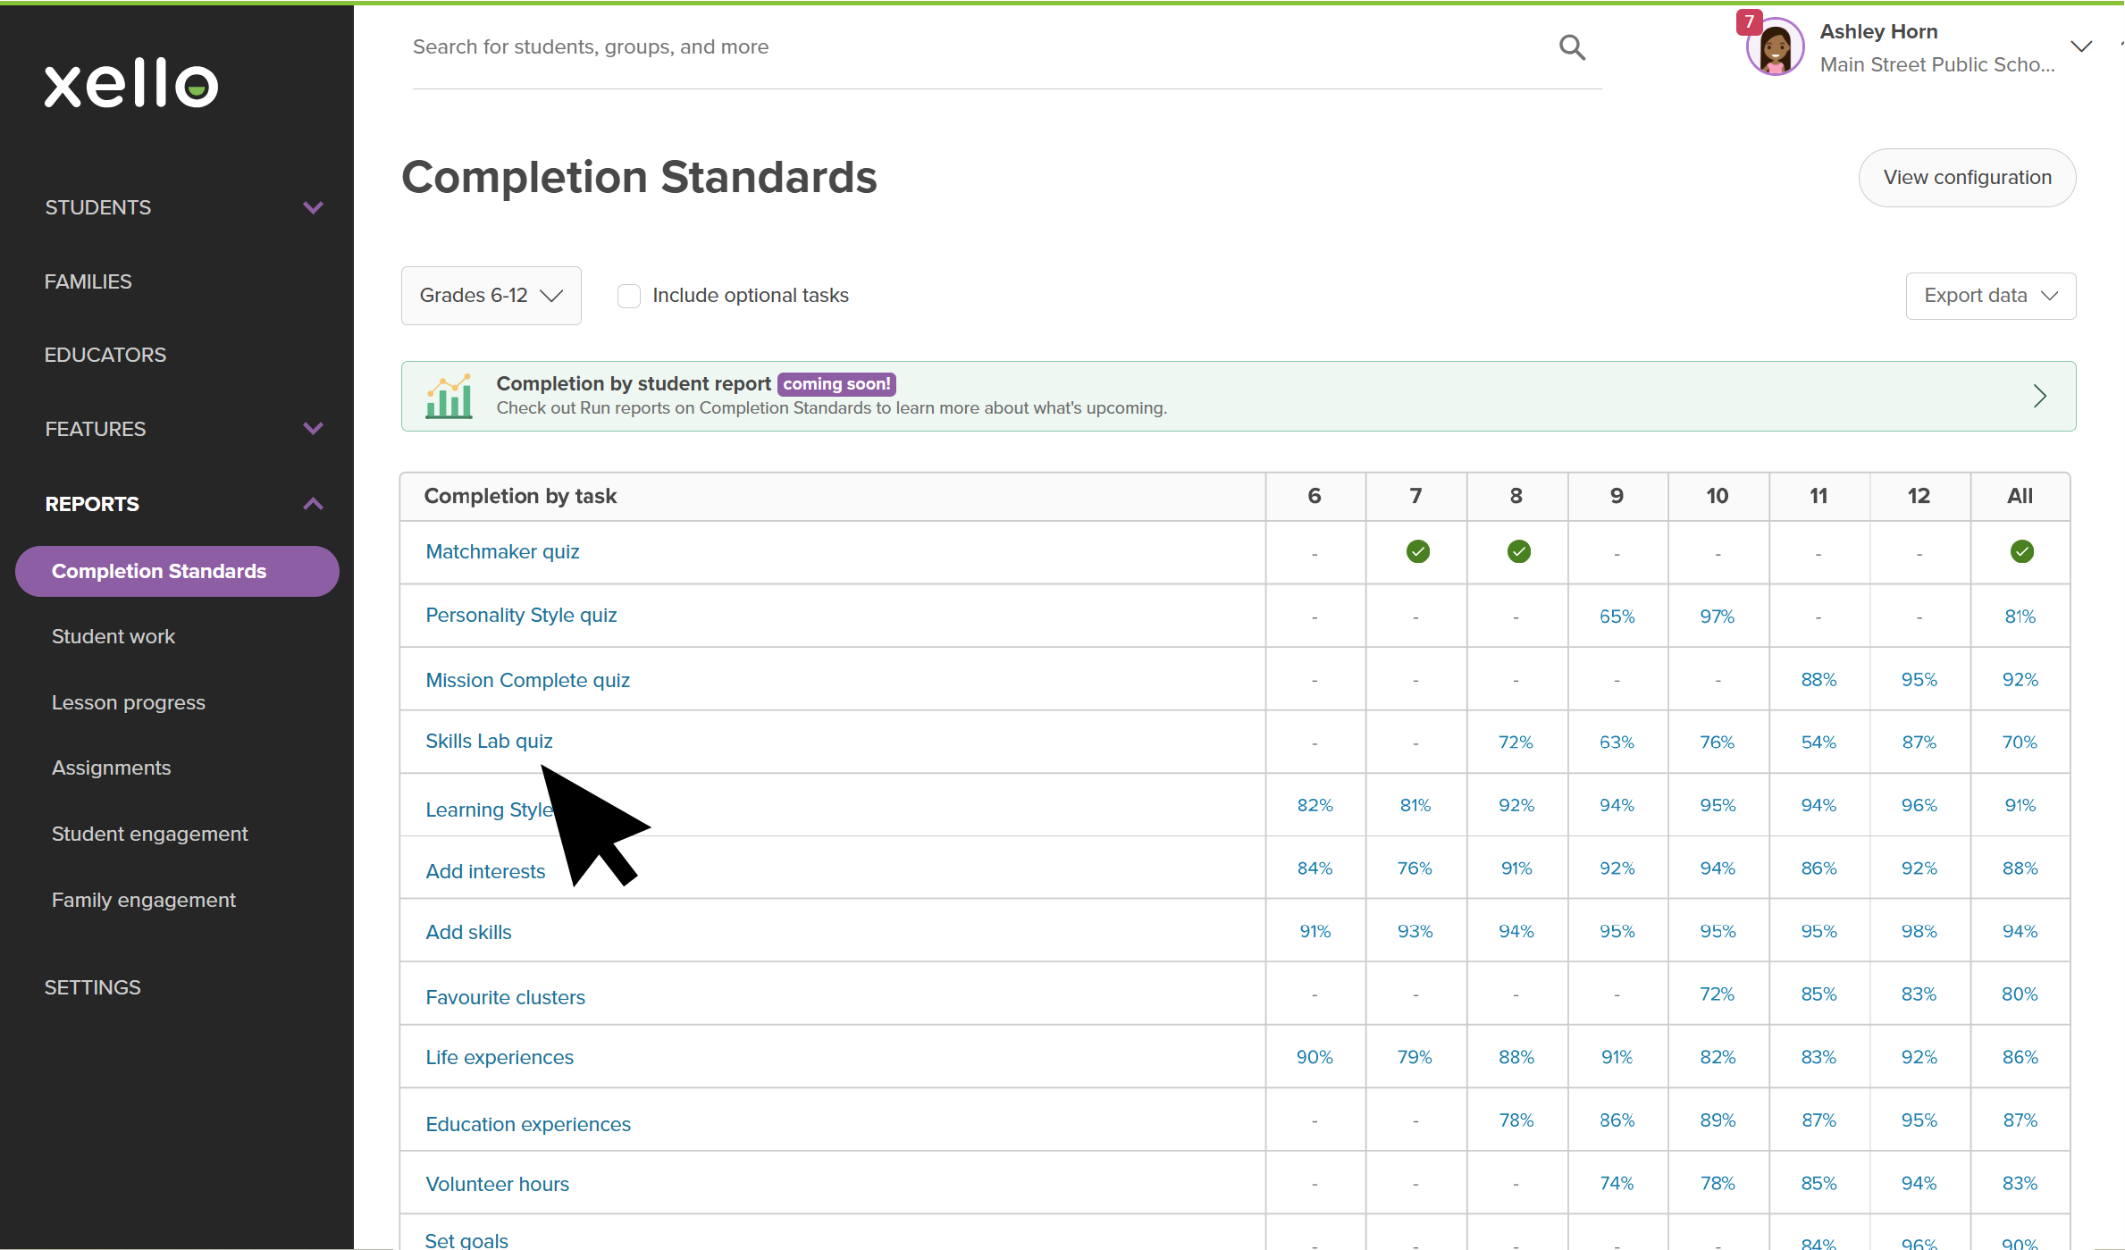The width and height of the screenshot is (2125, 1250).
Task: Open the Favourite clusters link
Action: (505, 997)
